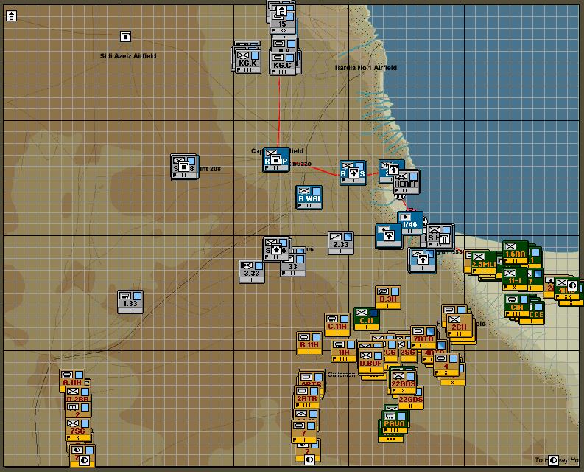Image resolution: width=584 pixels, height=472 pixels.
Task: Select the brigade counter labeled 4
Action: (x=446, y=364)
